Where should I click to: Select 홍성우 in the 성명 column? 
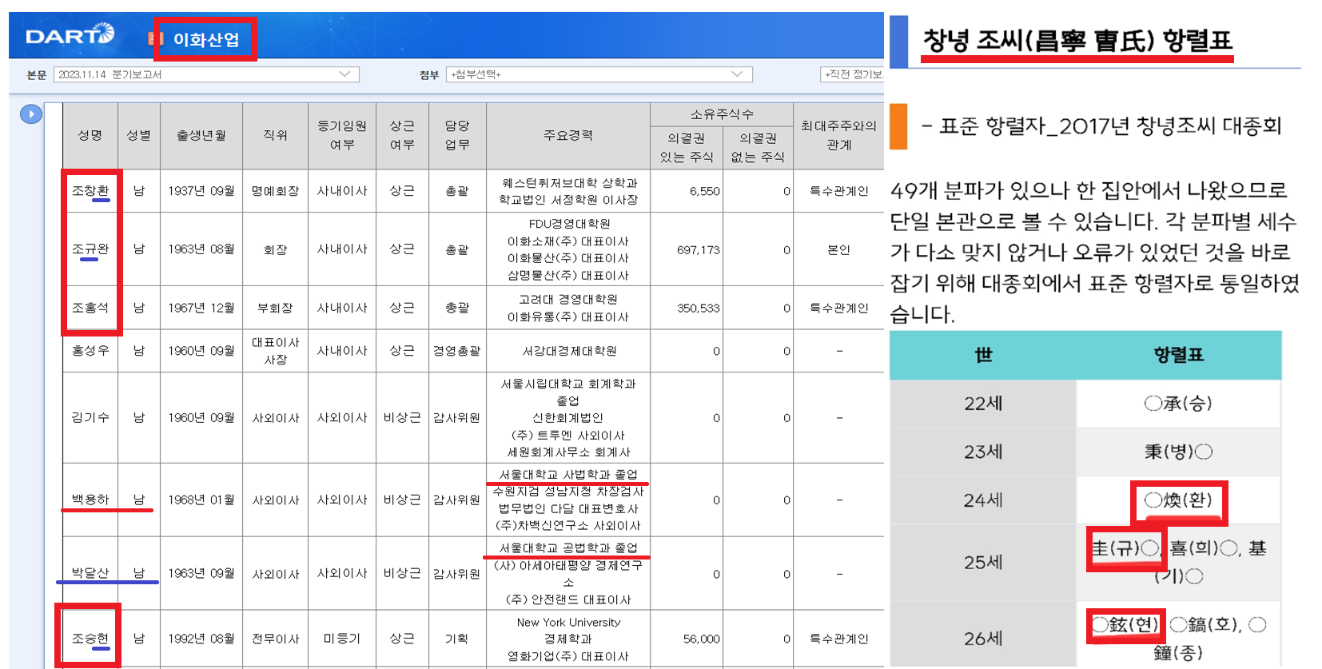[90, 351]
